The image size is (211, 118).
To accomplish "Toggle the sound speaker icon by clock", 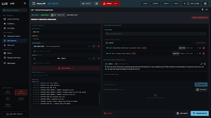I will pos(185,4).
